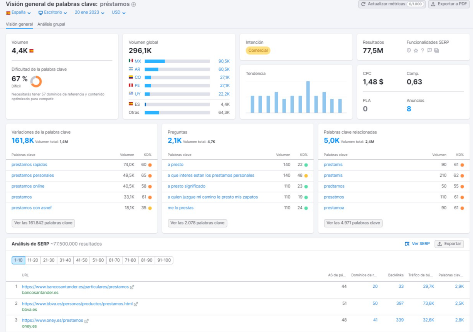
Task: Select SERP results page 31-40
Action: tap(65, 260)
